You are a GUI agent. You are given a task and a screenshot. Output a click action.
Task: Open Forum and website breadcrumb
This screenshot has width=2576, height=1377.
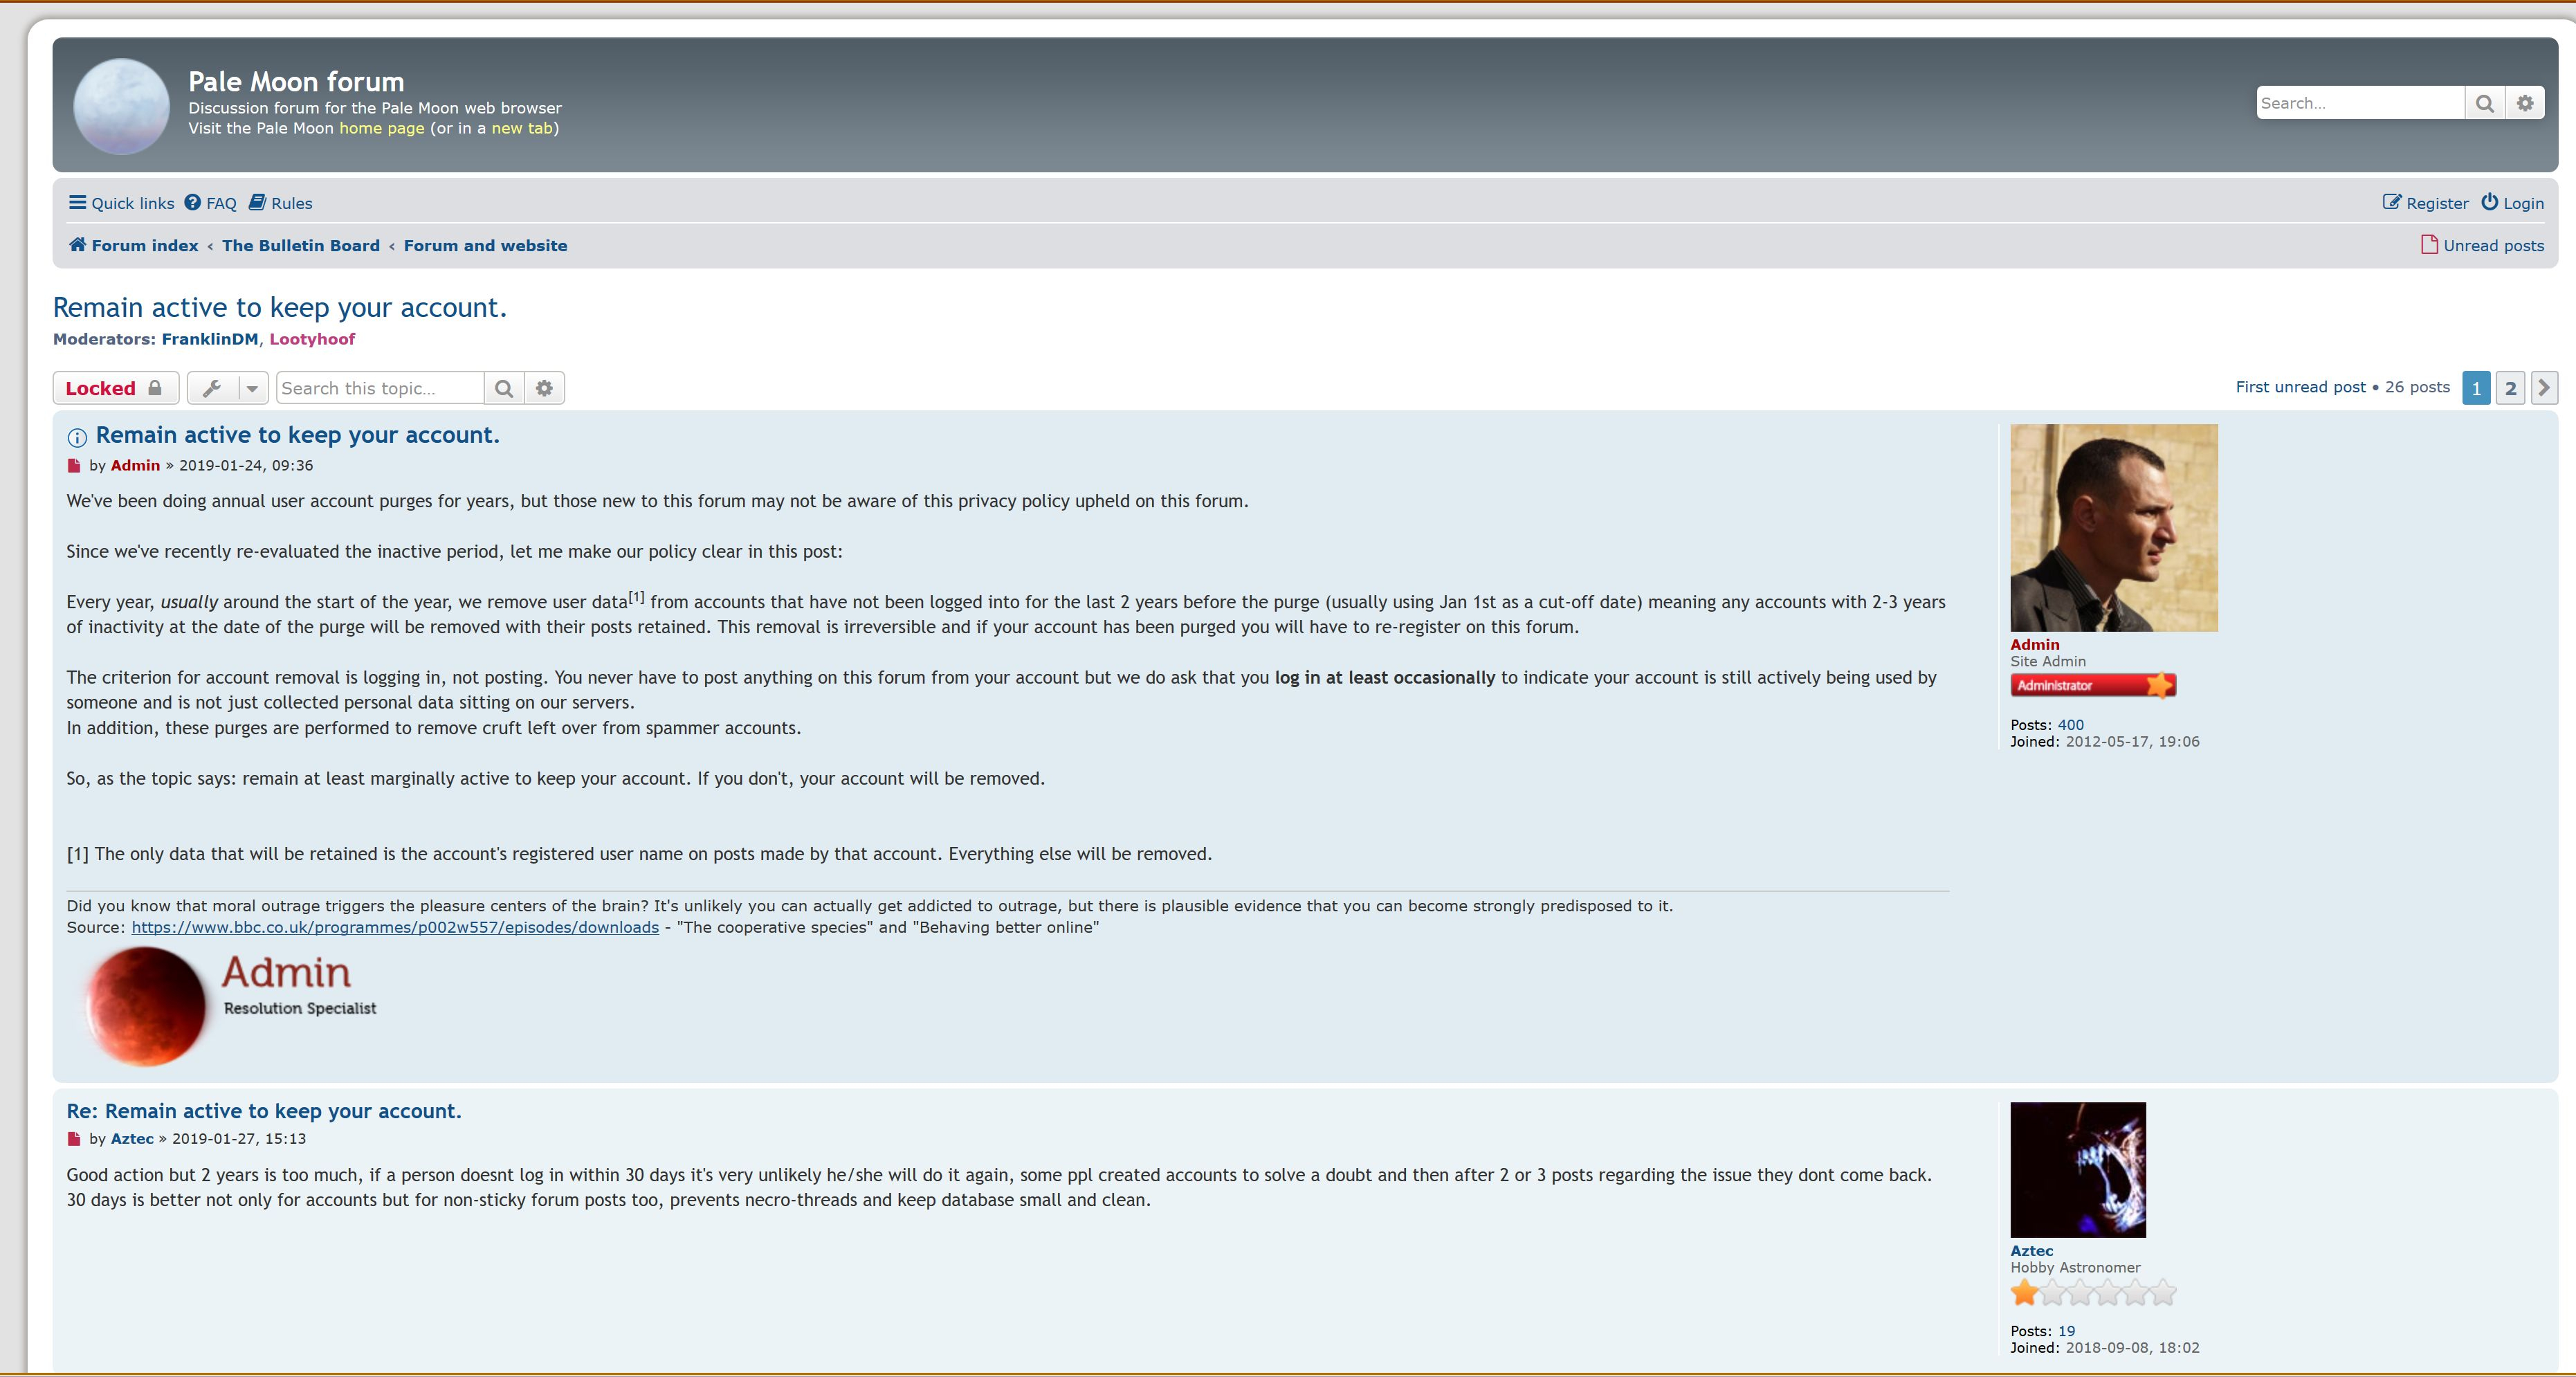coord(485,245)
